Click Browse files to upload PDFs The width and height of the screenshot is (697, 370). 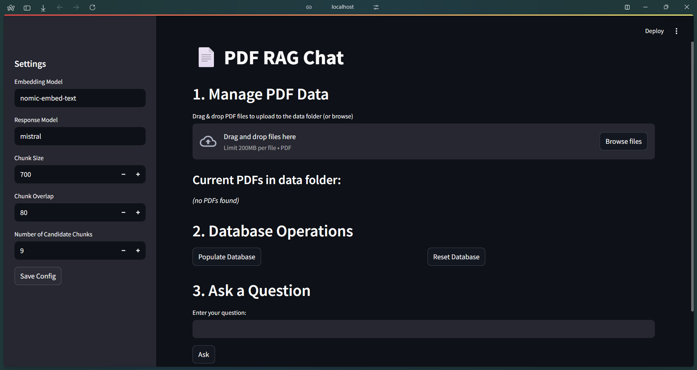(623, 142)
